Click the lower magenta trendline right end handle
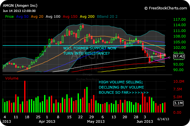Viewport: 190px width, 126px height. (x=169, y=58)
